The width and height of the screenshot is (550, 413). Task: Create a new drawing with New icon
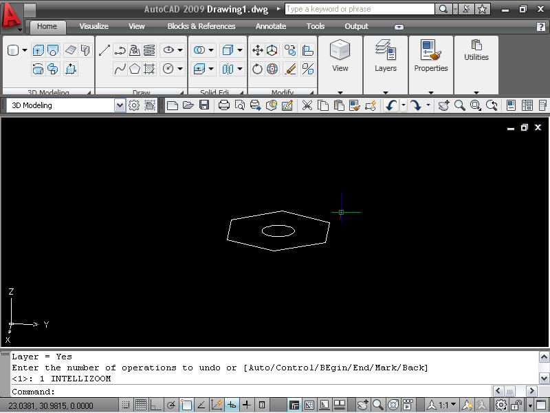point(173,105)
